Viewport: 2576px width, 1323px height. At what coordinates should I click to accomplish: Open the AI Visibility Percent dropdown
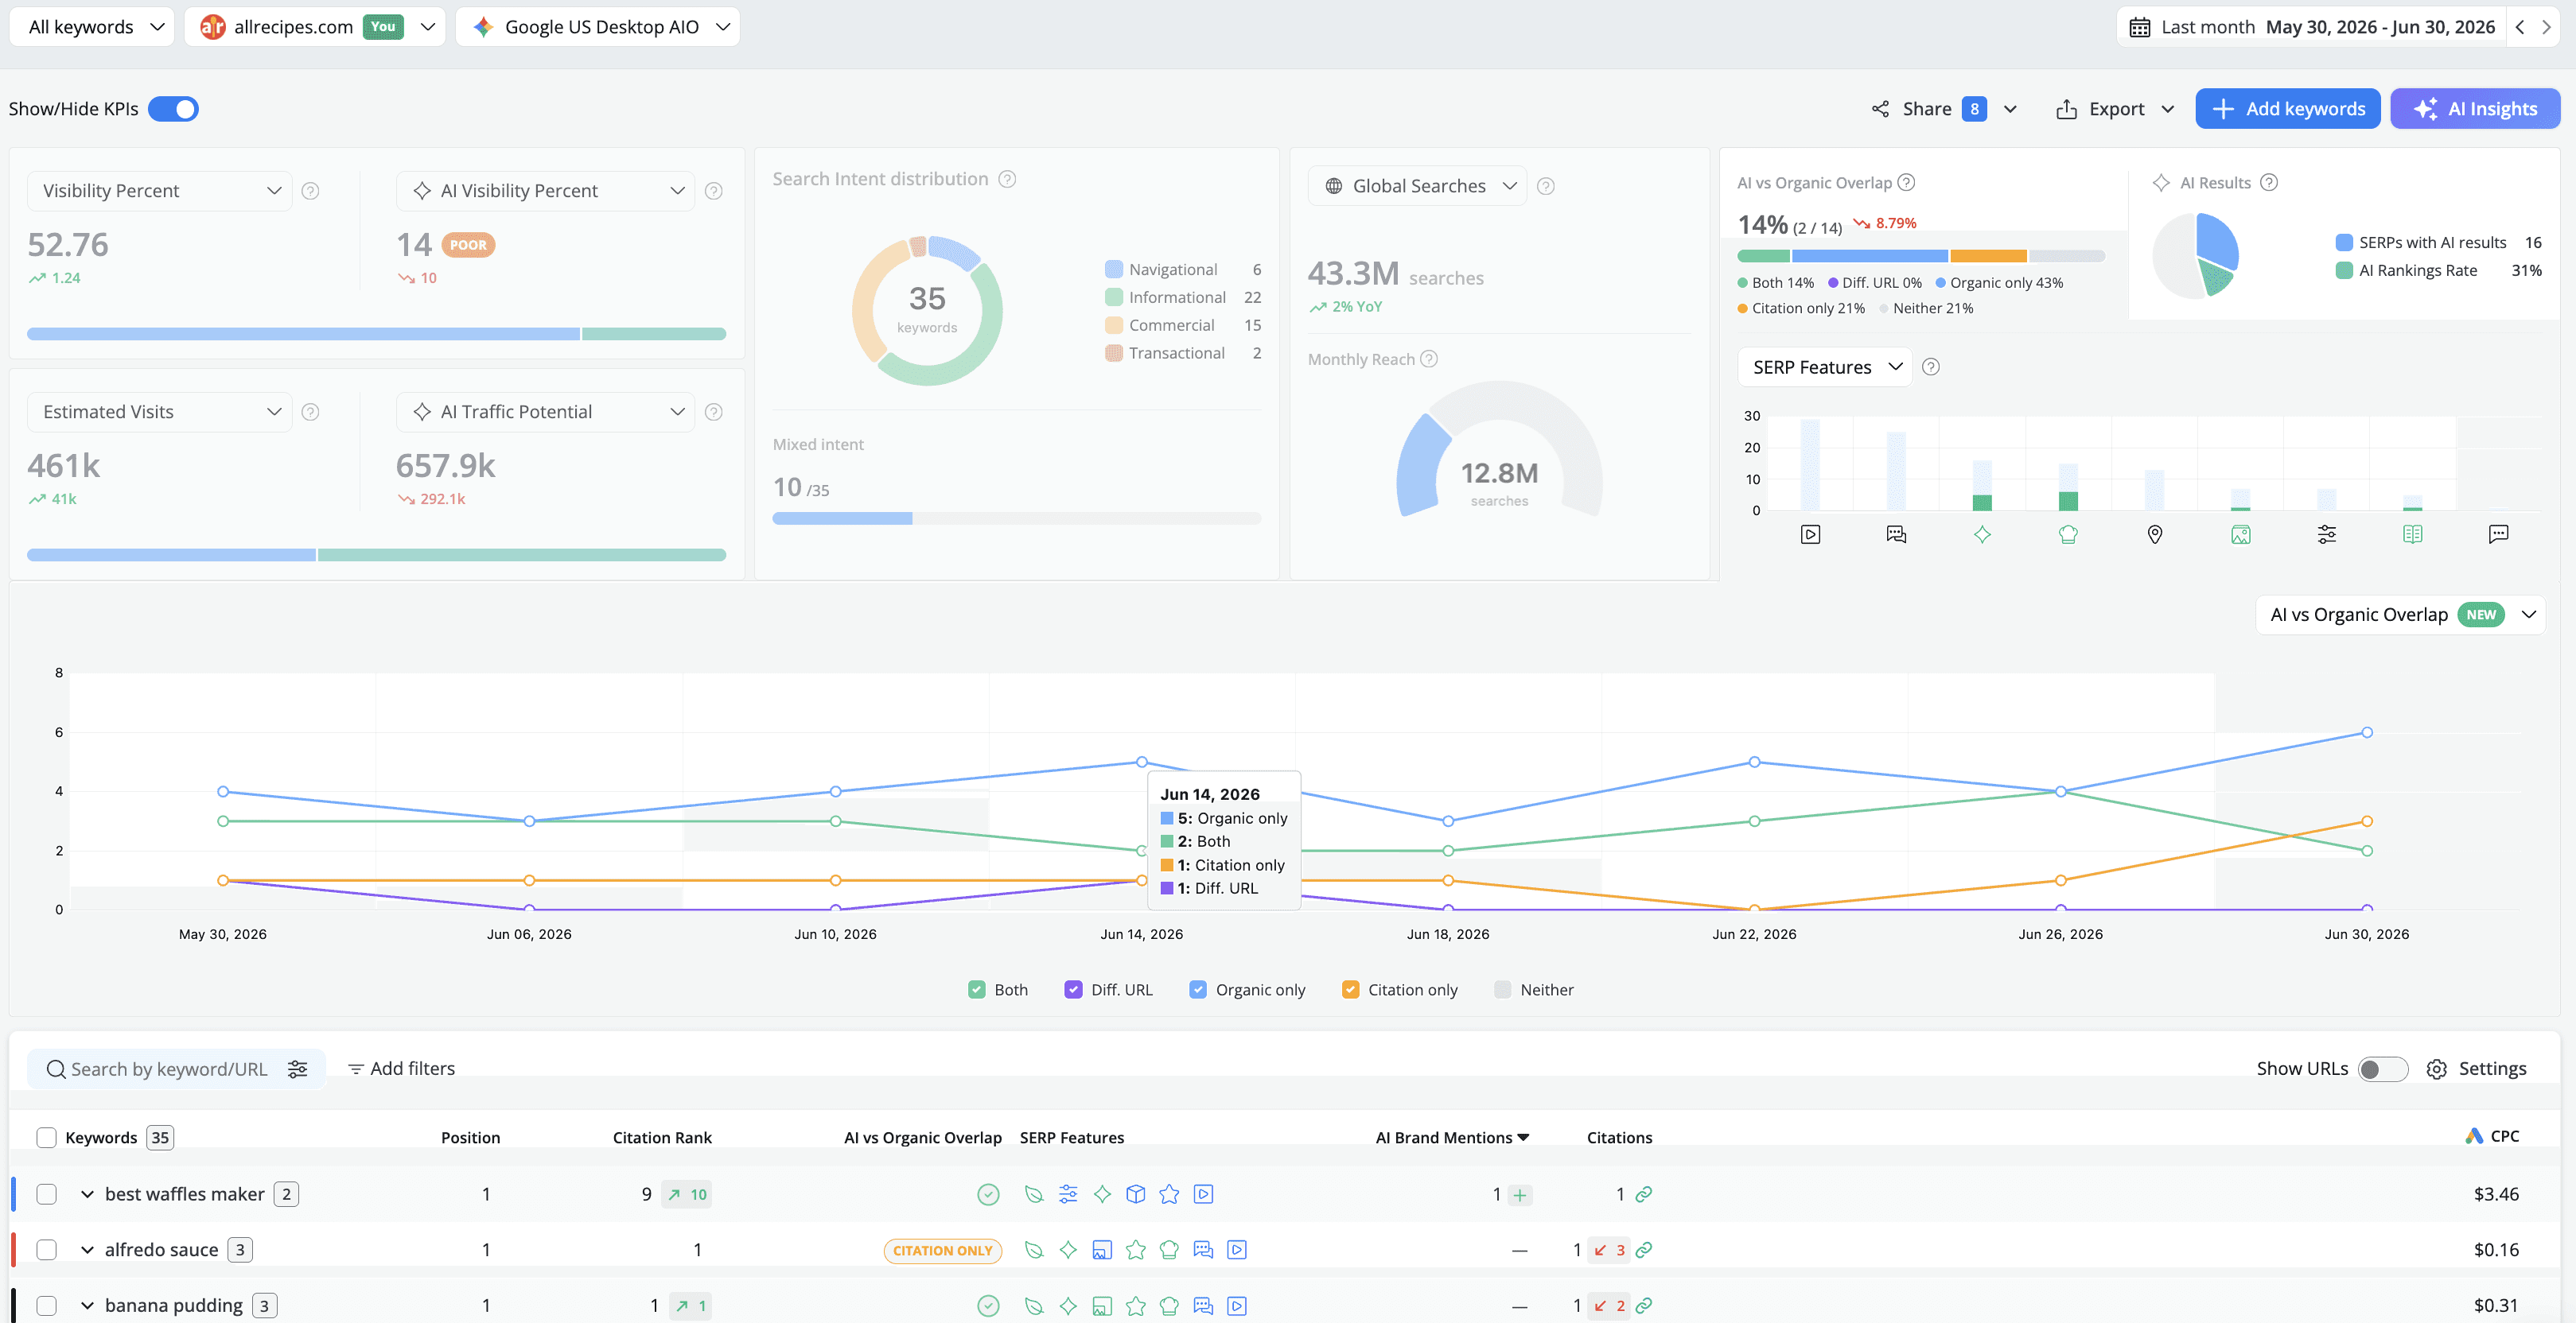(x=545, y=191)
